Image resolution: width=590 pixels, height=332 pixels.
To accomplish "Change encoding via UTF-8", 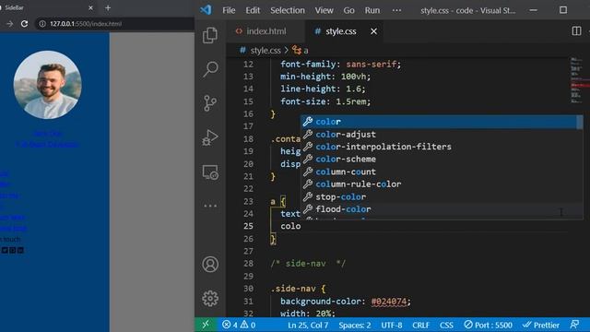I will [391, 325].
